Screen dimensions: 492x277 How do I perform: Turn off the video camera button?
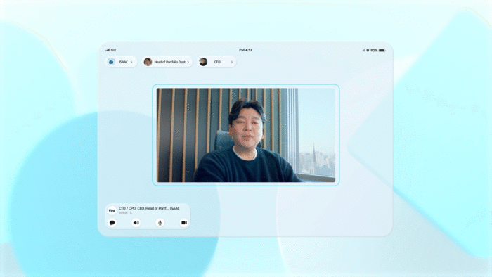184,223
